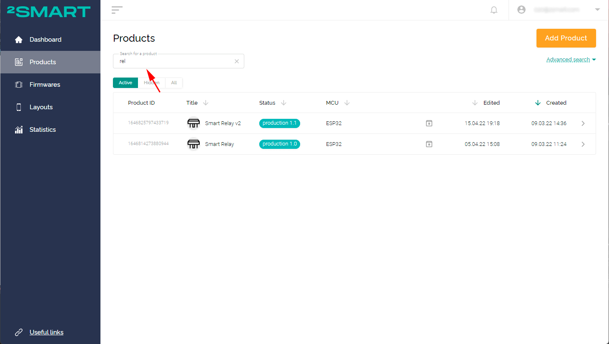This screenshot has width=609, height=344.
Task: Sort products by Created arrow
Action: click(538, 103)
